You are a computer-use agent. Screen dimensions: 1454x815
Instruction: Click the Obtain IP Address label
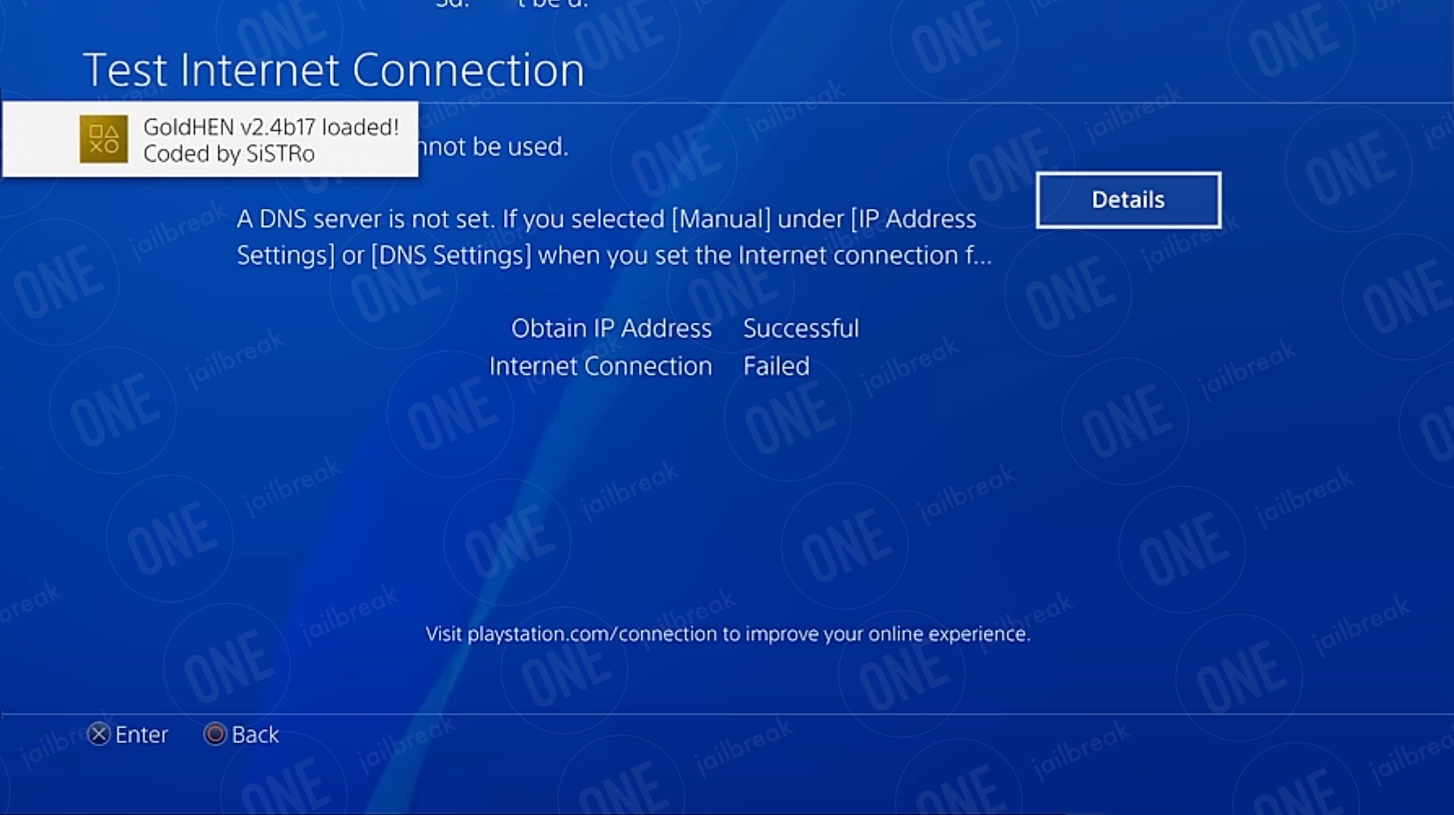(611, 328)
